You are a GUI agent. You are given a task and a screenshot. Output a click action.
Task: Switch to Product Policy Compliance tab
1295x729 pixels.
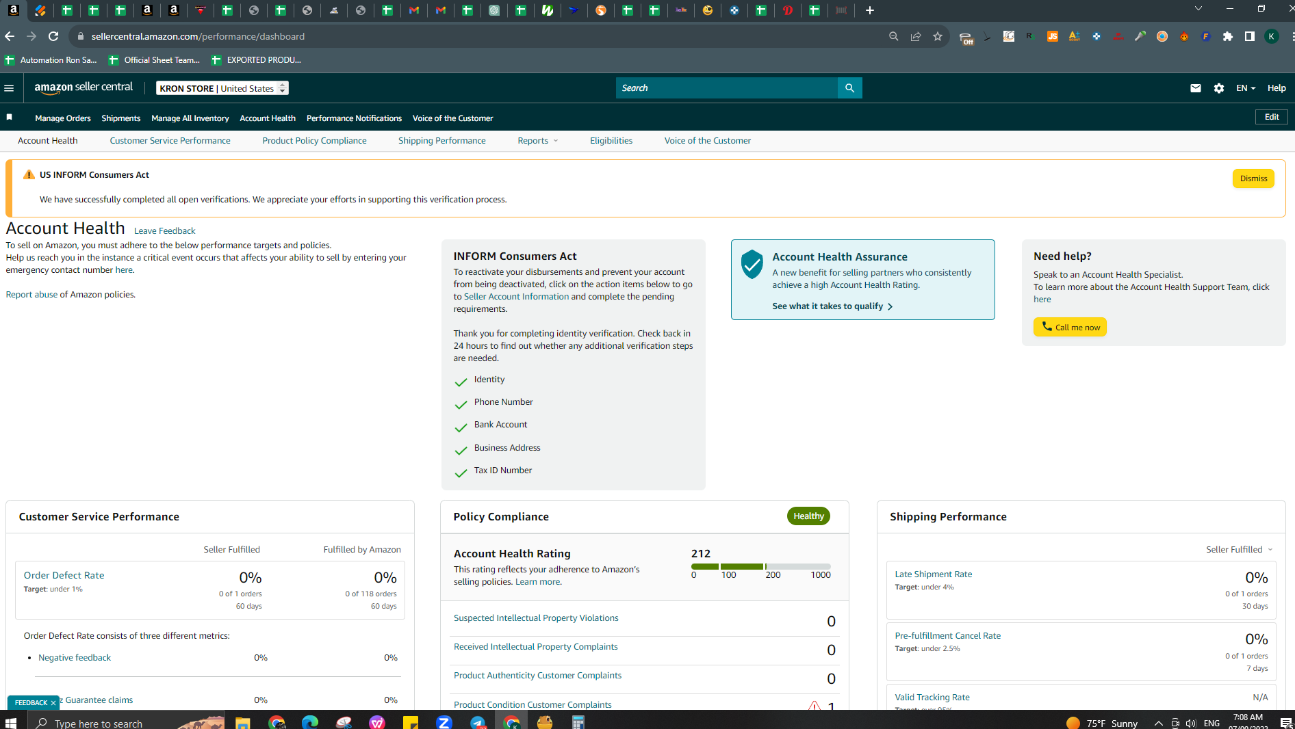(x=314, y=141)
